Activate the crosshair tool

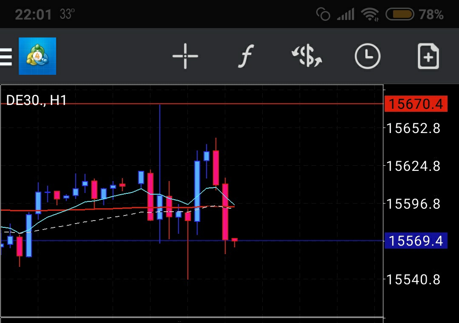tap(185, 56)
